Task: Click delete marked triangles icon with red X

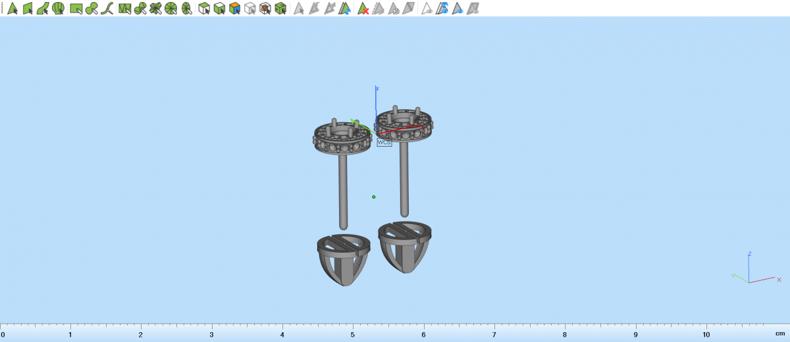Action: tap(363, 9)
